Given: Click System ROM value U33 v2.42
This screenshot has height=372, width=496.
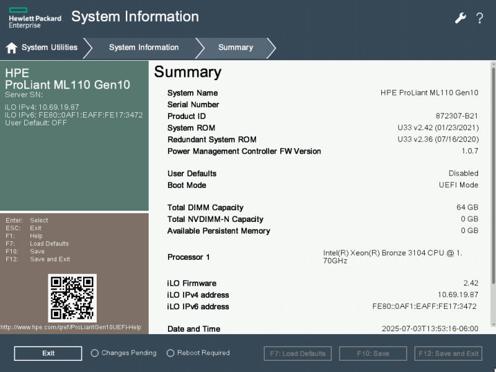Looking at the screenshot, I should click(x=438, y=128).
